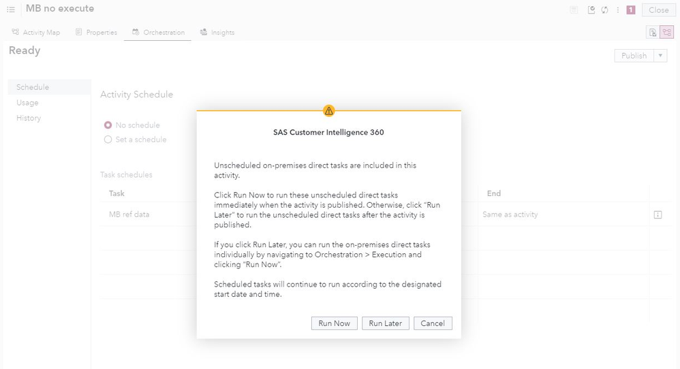This screenshot has height=369, width=680.
Task: Expand the Publish dropdown arrow
Action: tap(660, 55)
